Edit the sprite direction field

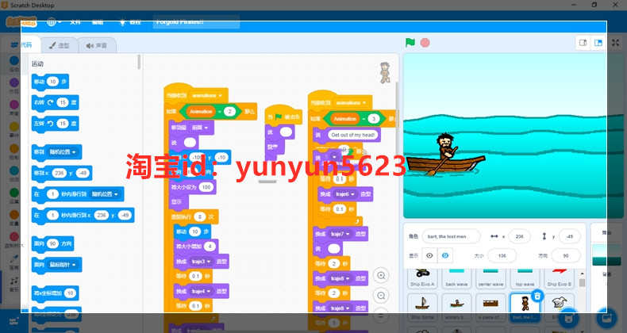click(x=566, y=255)
